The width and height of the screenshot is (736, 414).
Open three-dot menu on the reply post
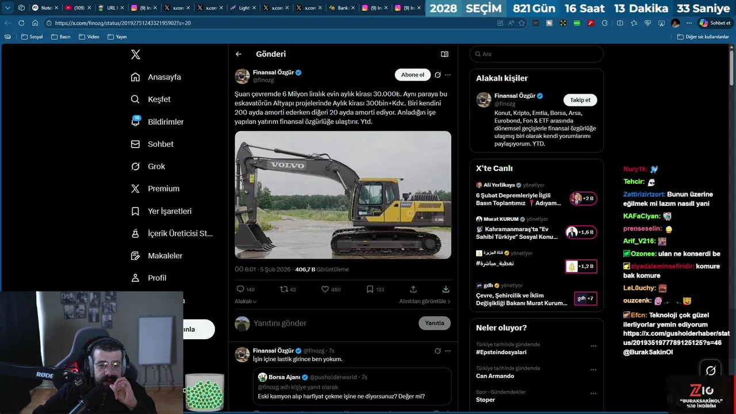(x=448, y=351)
